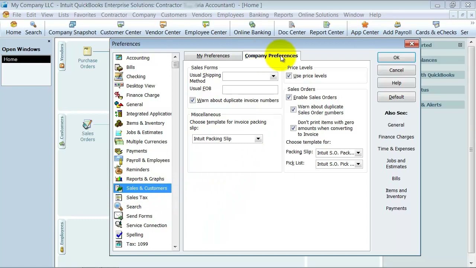This screenshot has width=476, height=268.
Task: Open the Reports menu
Action: coord(283,15)
